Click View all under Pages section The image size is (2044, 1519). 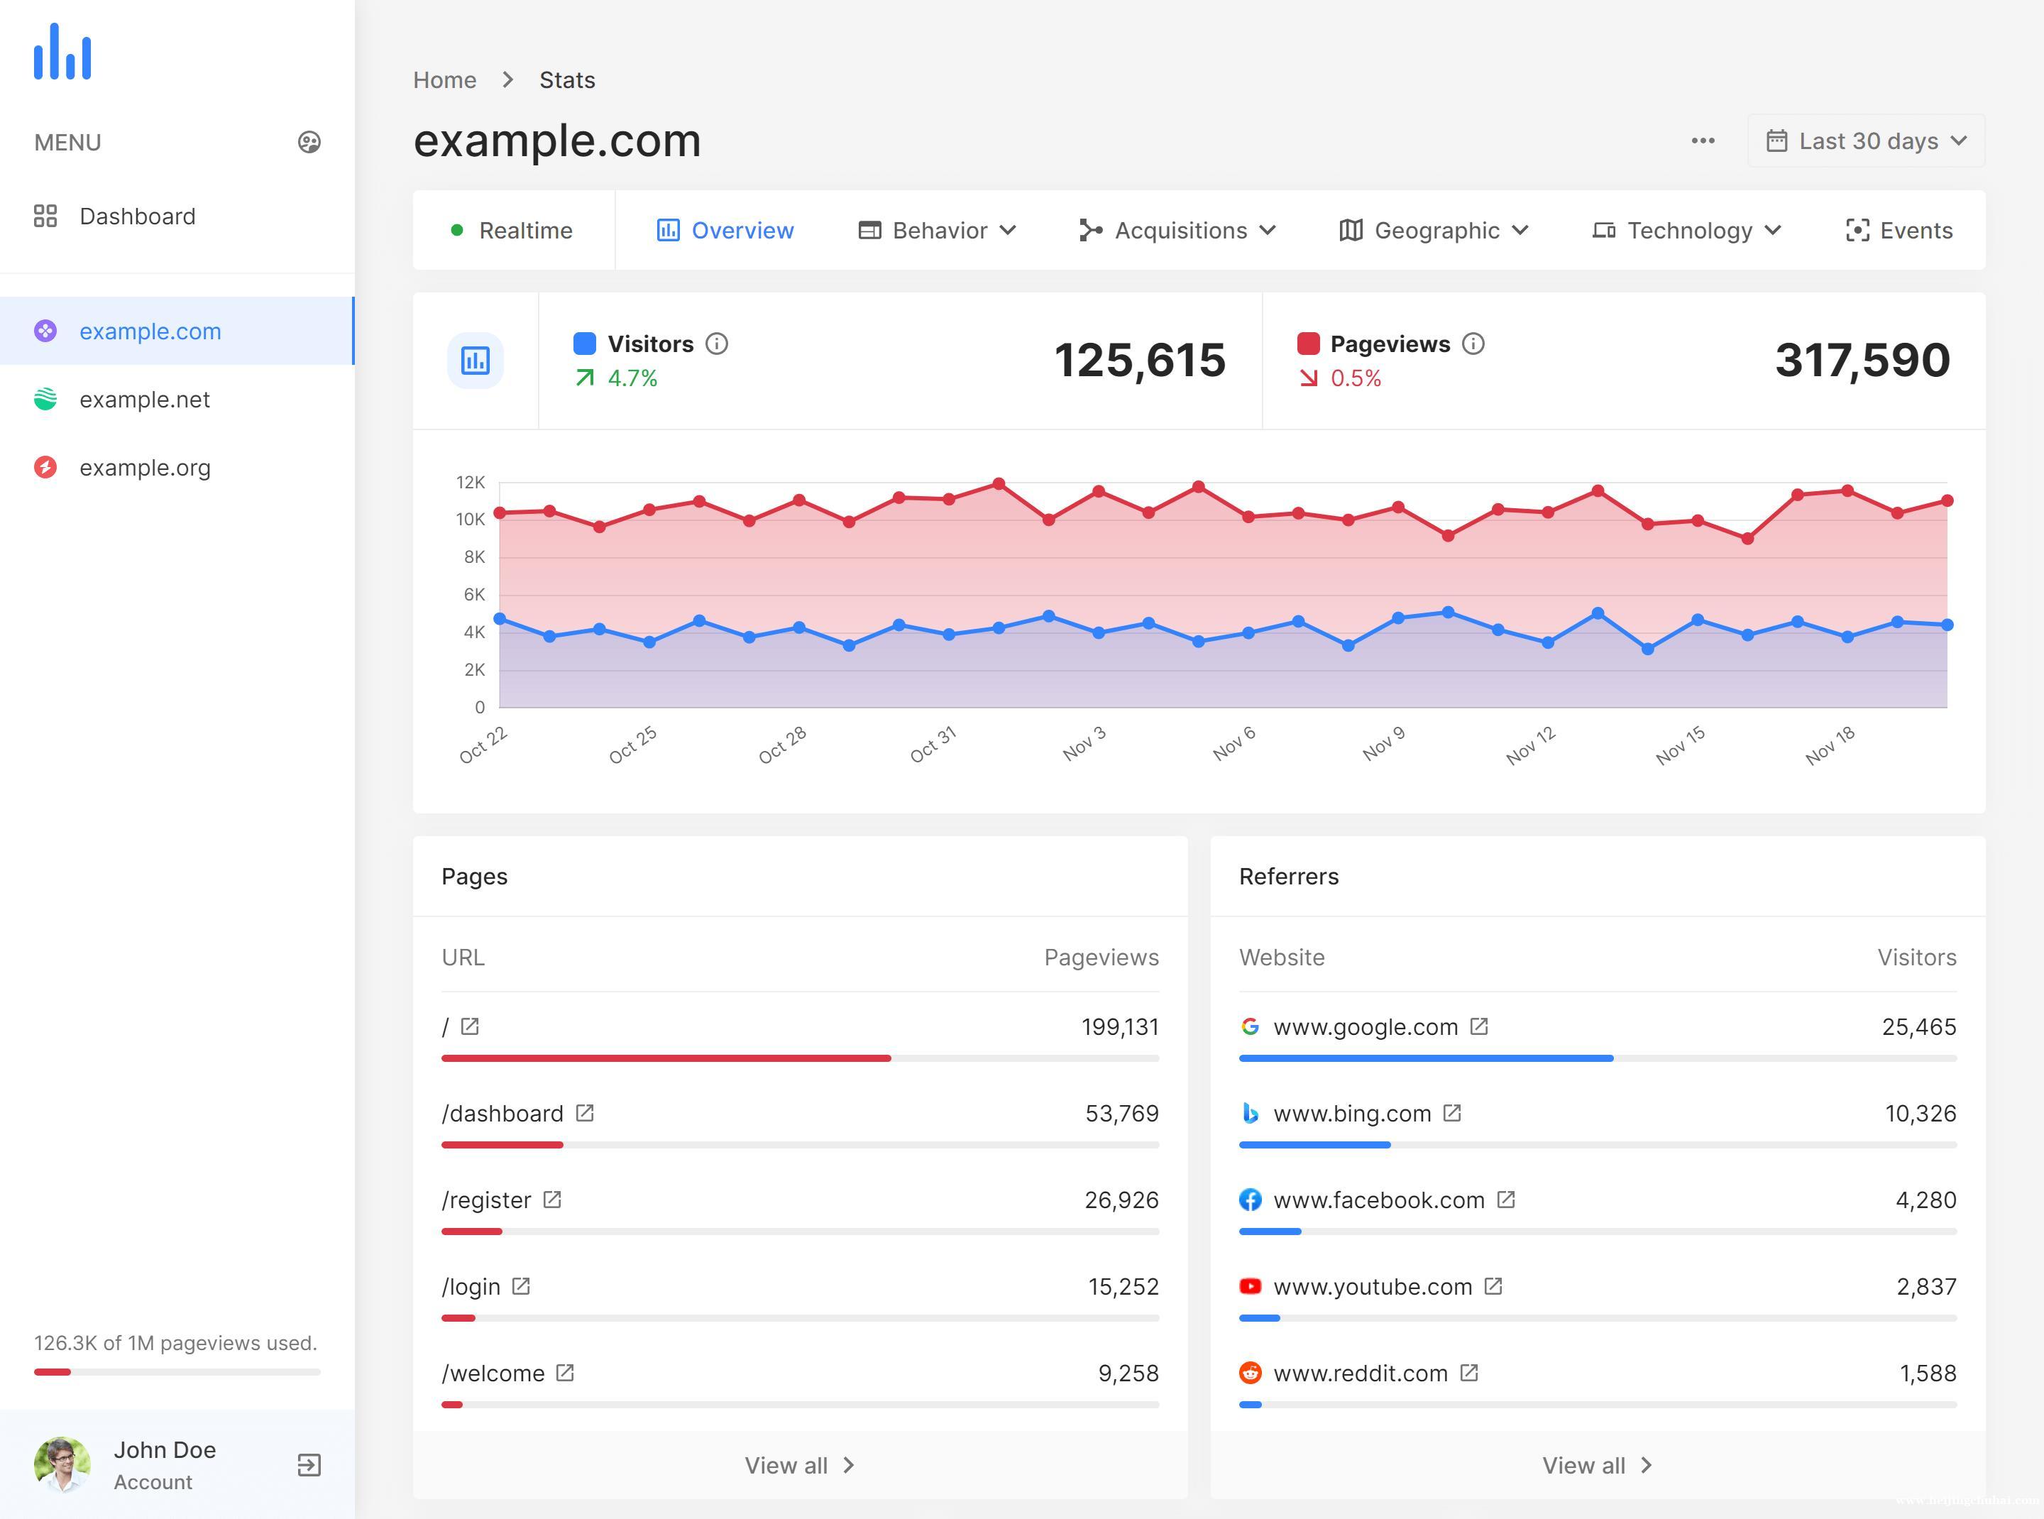[x=798, y=1463]
